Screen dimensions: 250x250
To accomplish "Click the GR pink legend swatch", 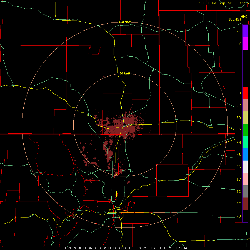I will point(245,105).
